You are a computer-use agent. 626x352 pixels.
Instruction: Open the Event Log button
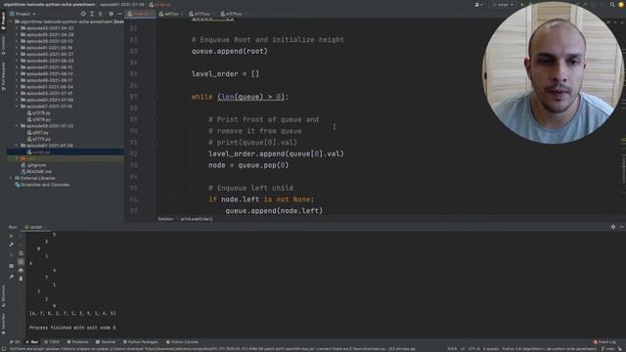[604, 342]
